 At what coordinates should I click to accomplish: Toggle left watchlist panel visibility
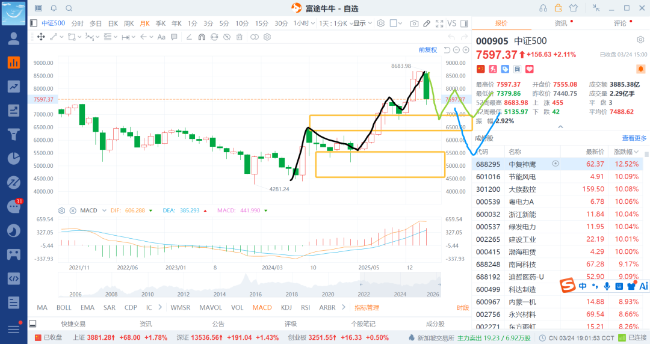[x=34, y=23]
